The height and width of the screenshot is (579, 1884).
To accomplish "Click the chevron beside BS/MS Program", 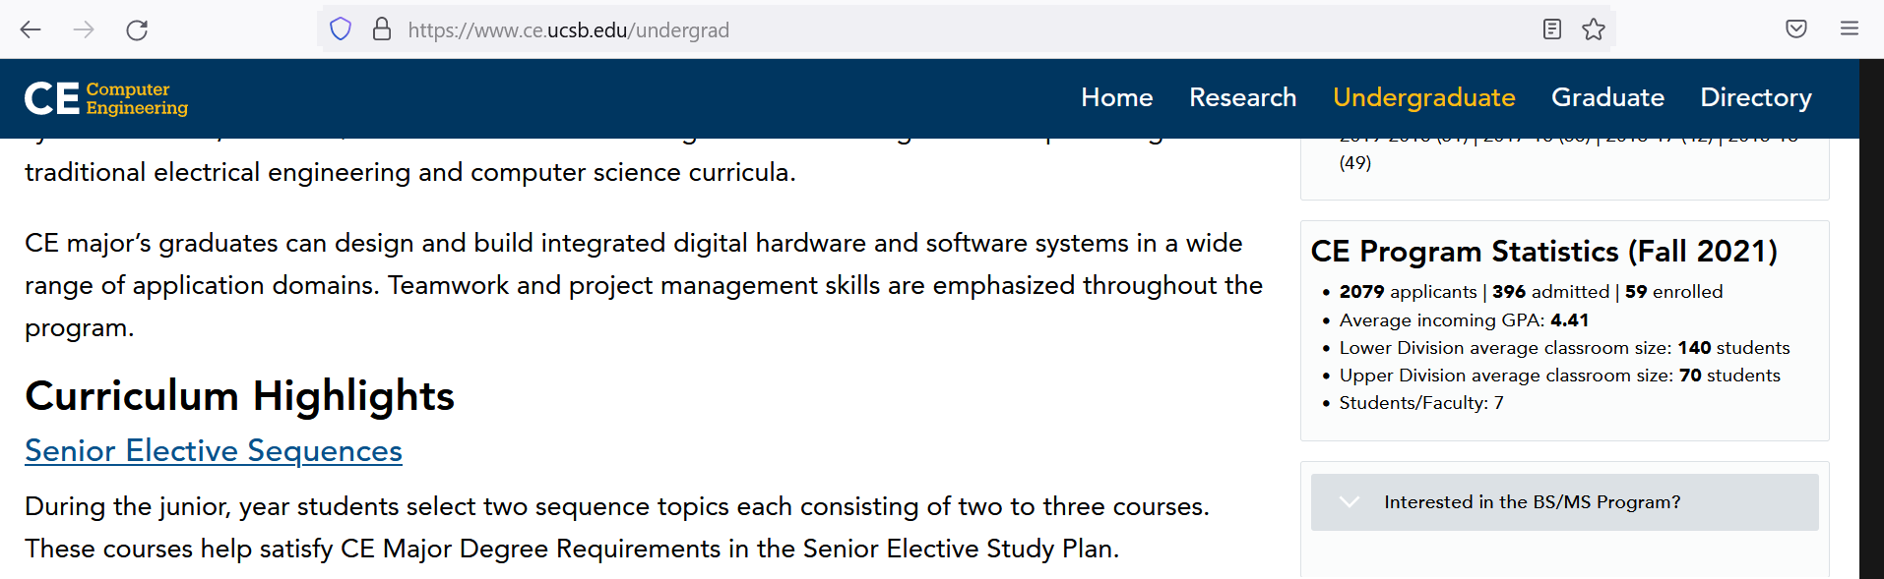I will point(1350,502).
